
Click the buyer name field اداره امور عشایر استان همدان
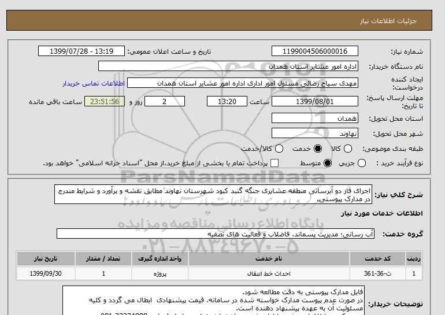click(x=228, y=66)
